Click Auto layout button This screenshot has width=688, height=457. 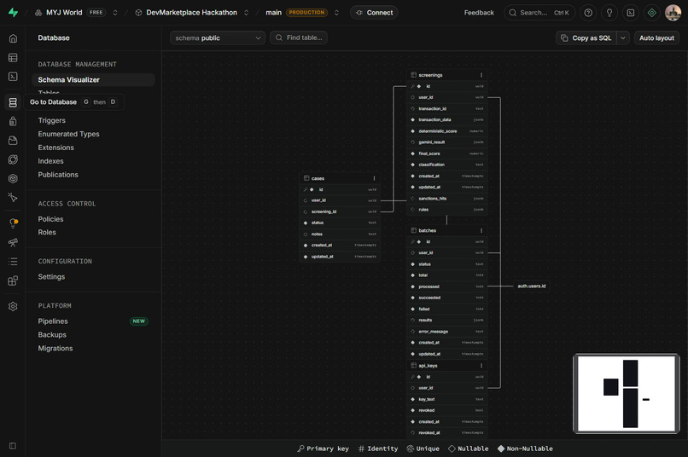click(656, 38)
